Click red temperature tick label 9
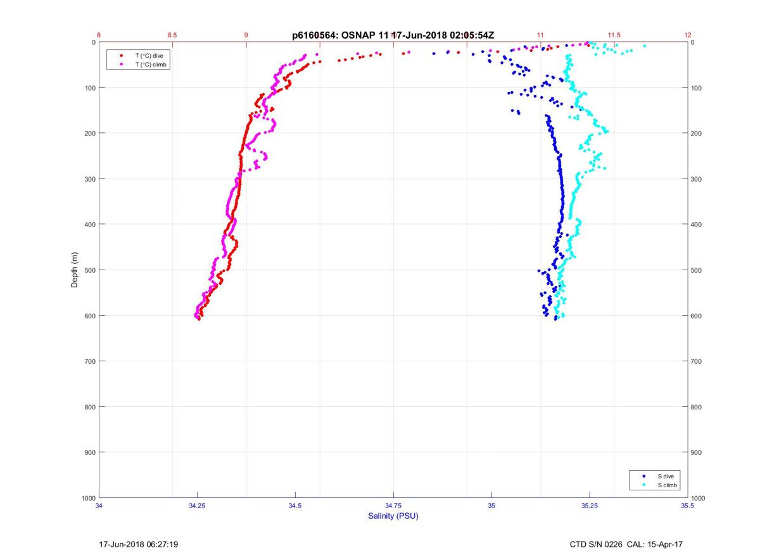 pos(246,35)
